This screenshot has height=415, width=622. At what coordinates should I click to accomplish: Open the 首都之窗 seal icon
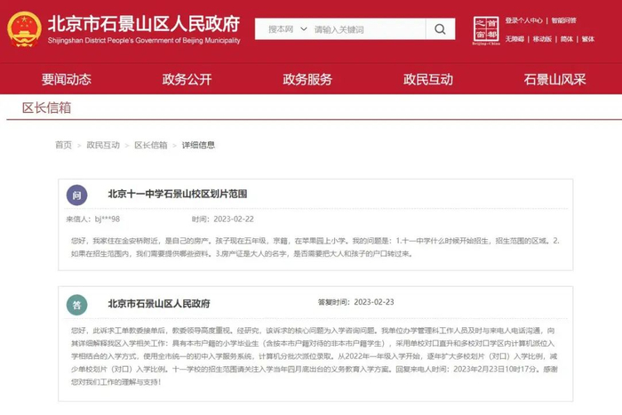coord(486,30)
